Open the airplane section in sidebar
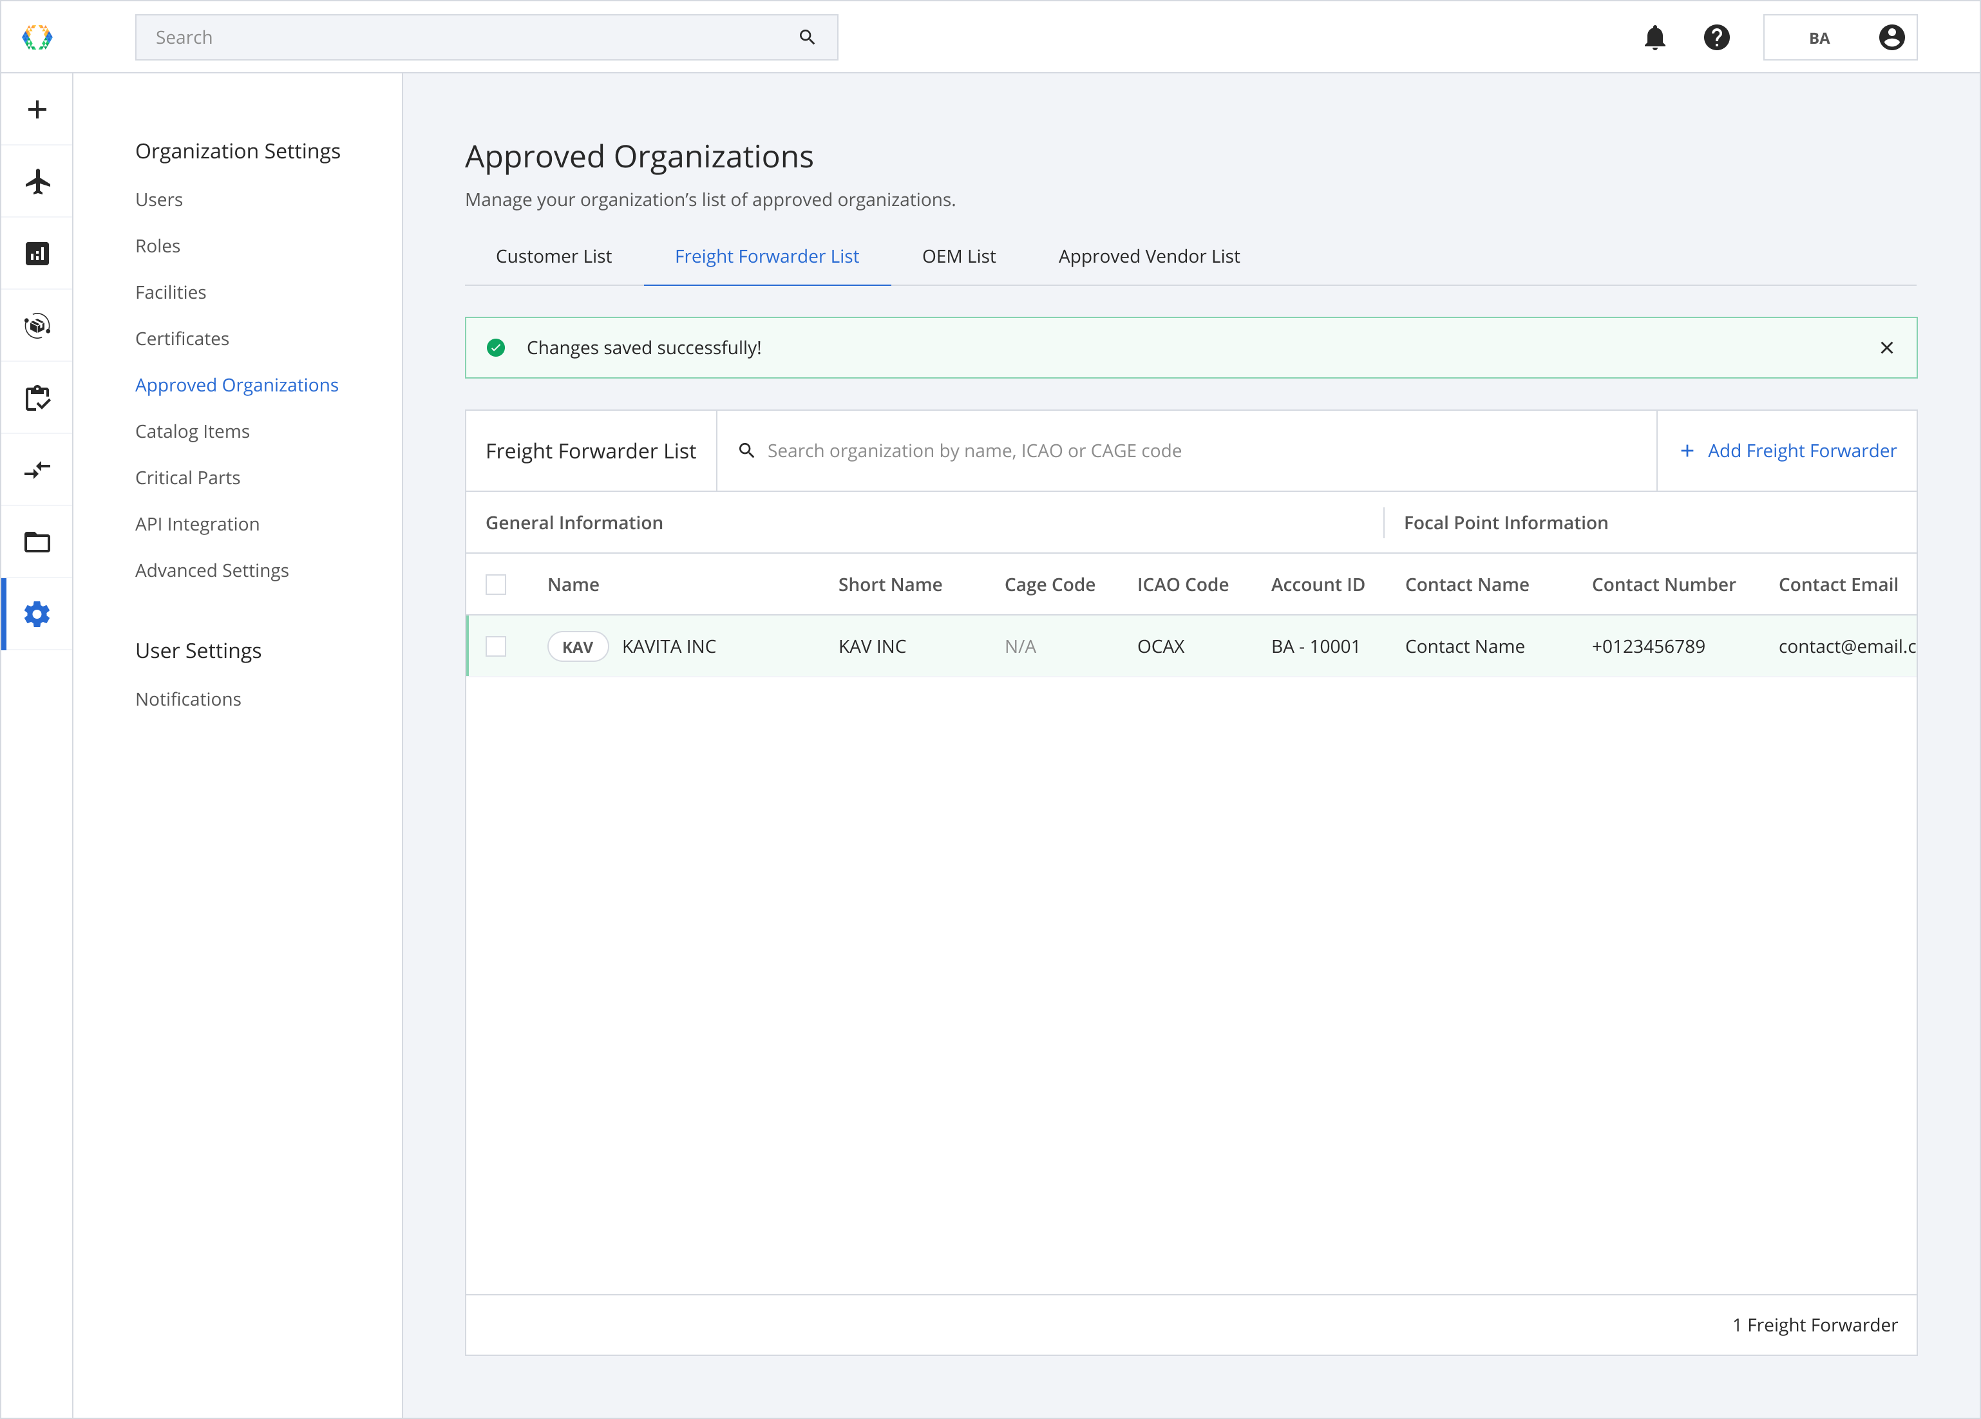The height and width of the screenshot is (1419, 1981). click(37, 182)
